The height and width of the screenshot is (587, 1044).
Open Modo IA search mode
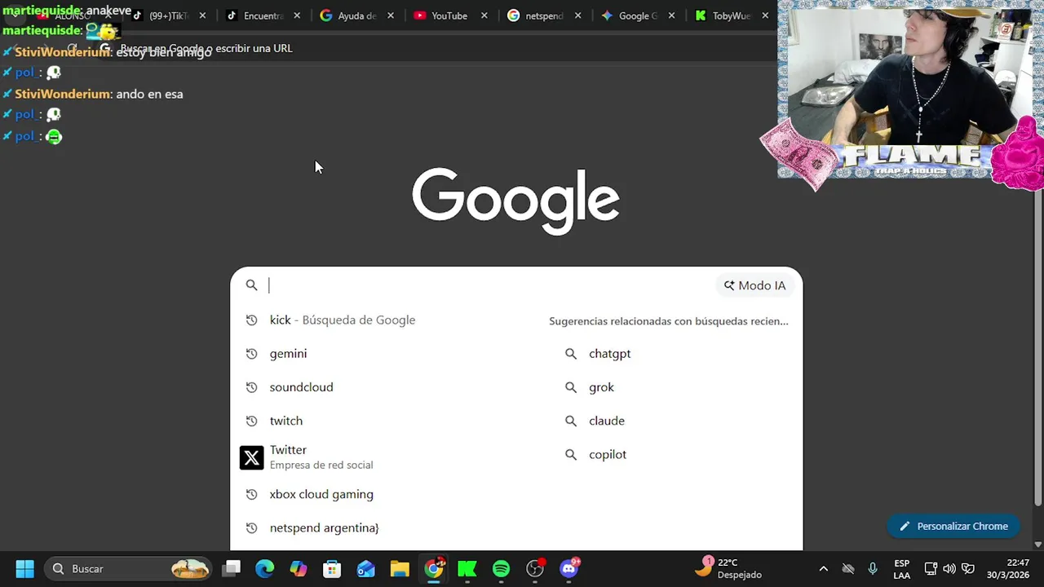[754, 285]
